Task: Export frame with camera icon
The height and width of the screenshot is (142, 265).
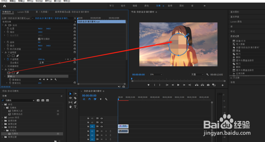Action: click(x=208, y=85)
